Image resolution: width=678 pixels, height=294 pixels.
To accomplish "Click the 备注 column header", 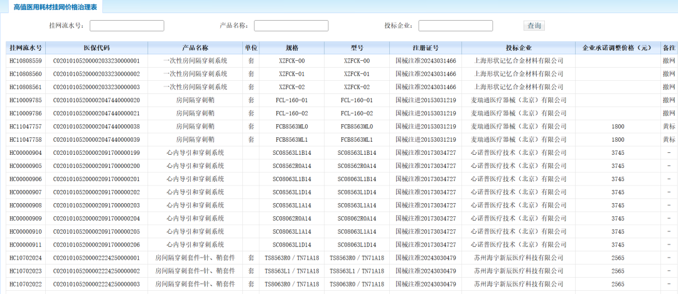I will [669, 48].
